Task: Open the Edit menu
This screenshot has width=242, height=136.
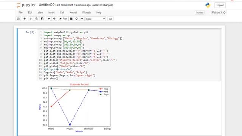Action: pos(30,12)
